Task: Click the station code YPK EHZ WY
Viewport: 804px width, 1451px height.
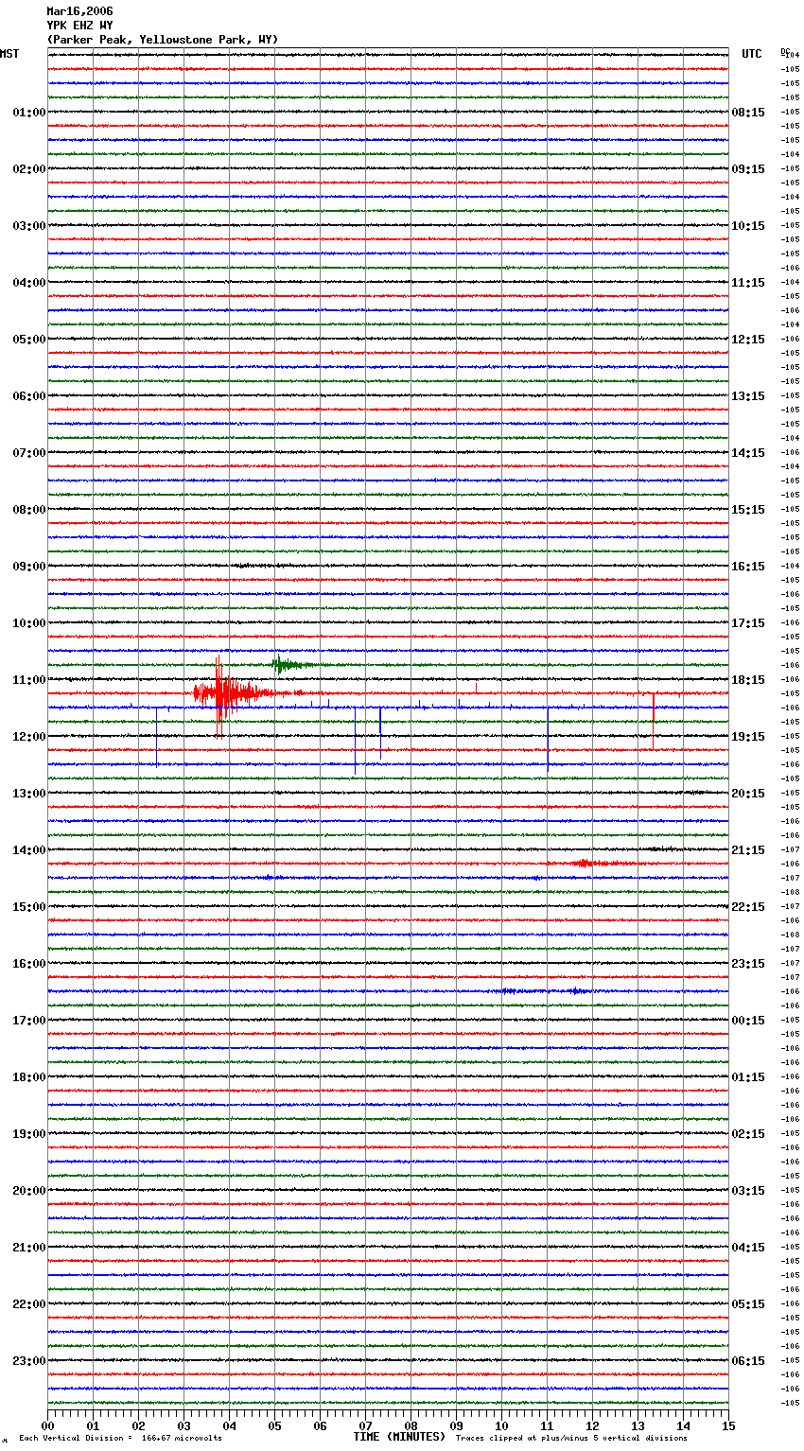Action: 79,26
